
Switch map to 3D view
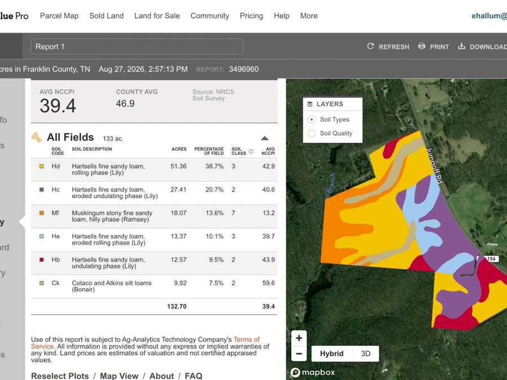(x=366, y=354)
